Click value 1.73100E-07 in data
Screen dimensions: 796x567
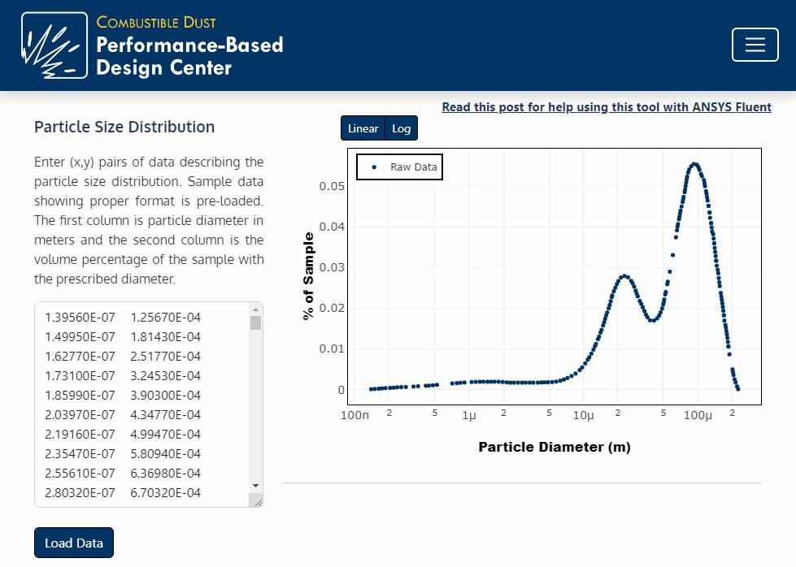point(80,376)
